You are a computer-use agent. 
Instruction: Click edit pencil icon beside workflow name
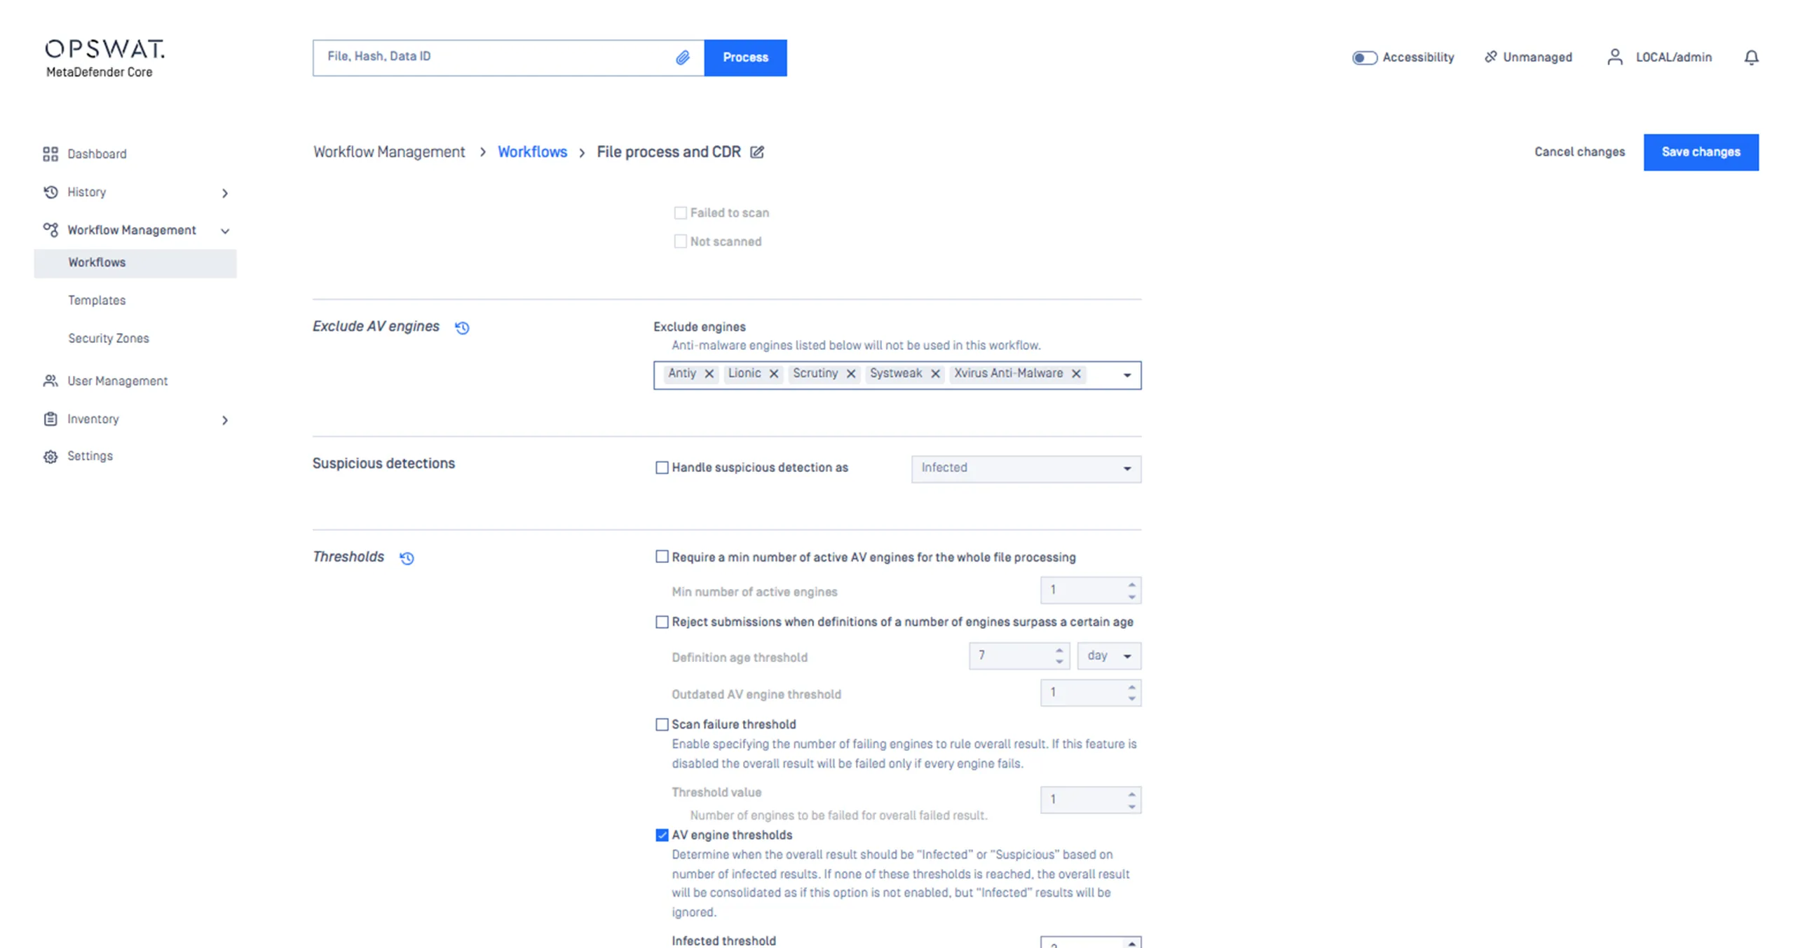757,152
